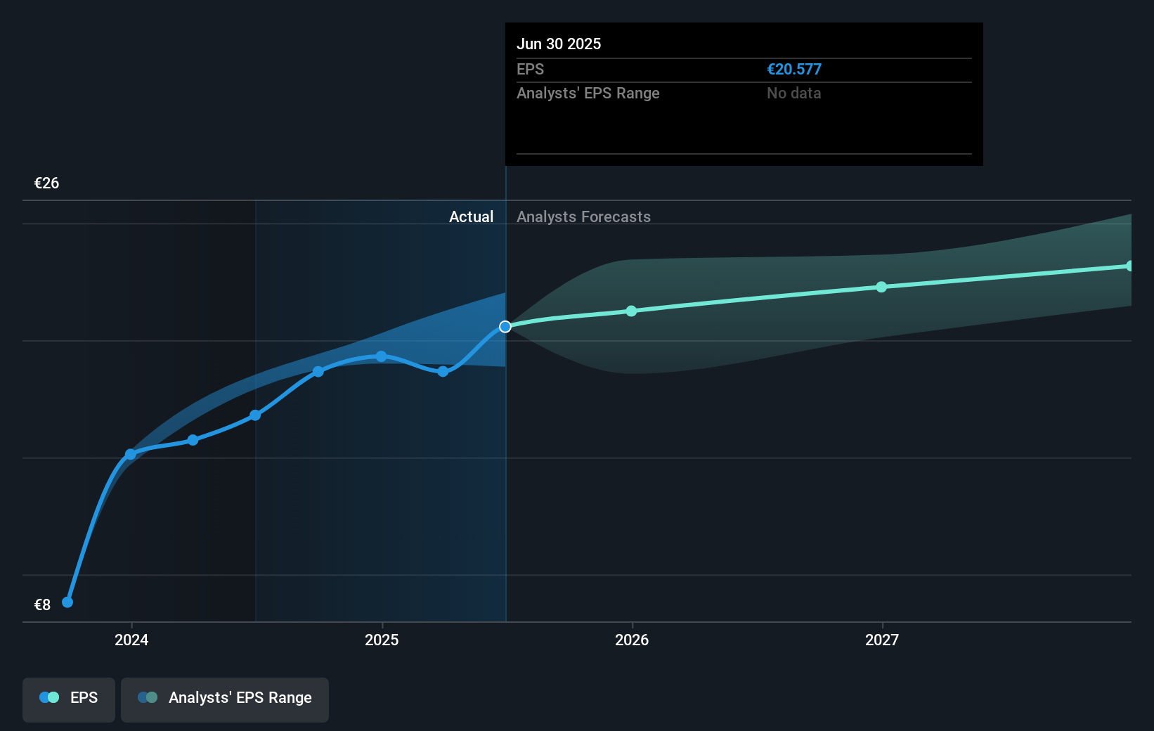Click the €20.577 EPS value in tooltip
The height and width of the screenshot is (731, 1154).
[x=794, y=69]
